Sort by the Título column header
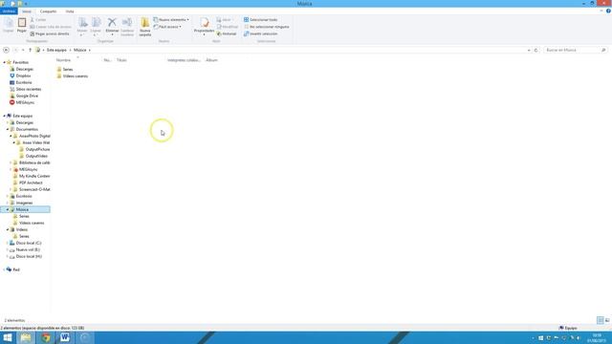The height and width of the screenshot is (344, 612). tap(121, 60)
